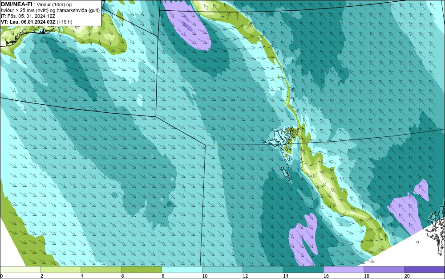Click the 'DMI/NEA-FI' title text

[16, 4]
